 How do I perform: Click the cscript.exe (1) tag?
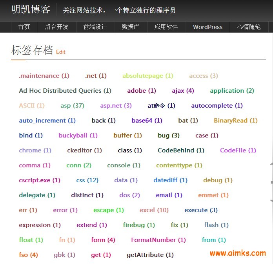pyautogui.click(x=40, y=180)
